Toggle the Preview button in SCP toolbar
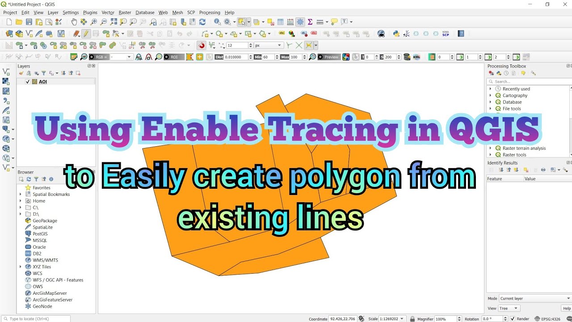Screen dimensions: 572x322 [x=328, y=57]
